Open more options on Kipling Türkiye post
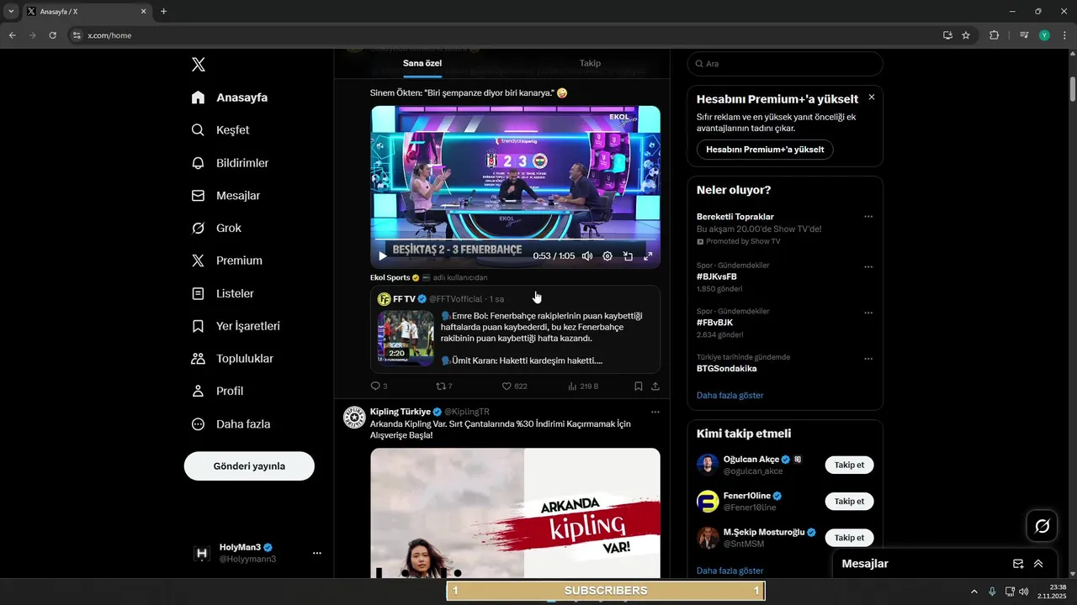This screenshot has width=1077, height=605. click(x=655, y=412)
